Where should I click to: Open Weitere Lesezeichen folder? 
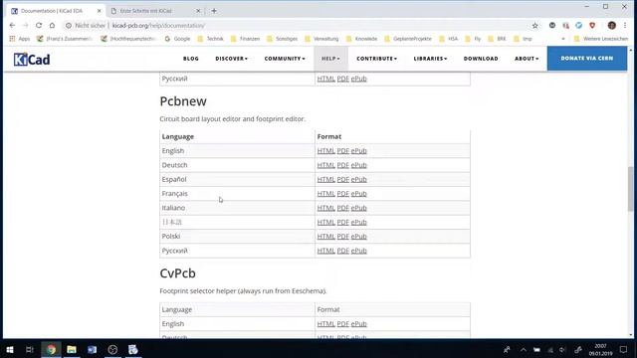pos(601,39)
